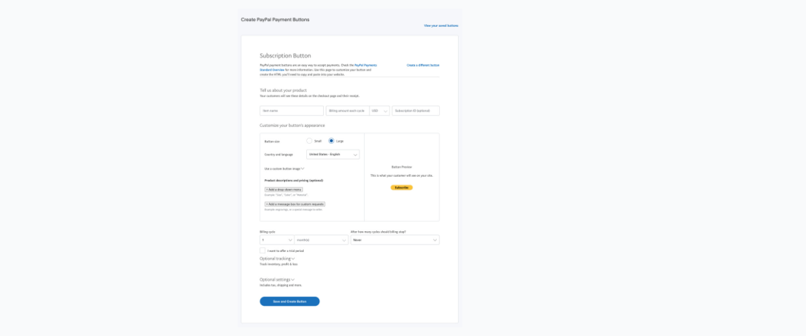
Task: Expand the Optional settings section
Action: 277,280
